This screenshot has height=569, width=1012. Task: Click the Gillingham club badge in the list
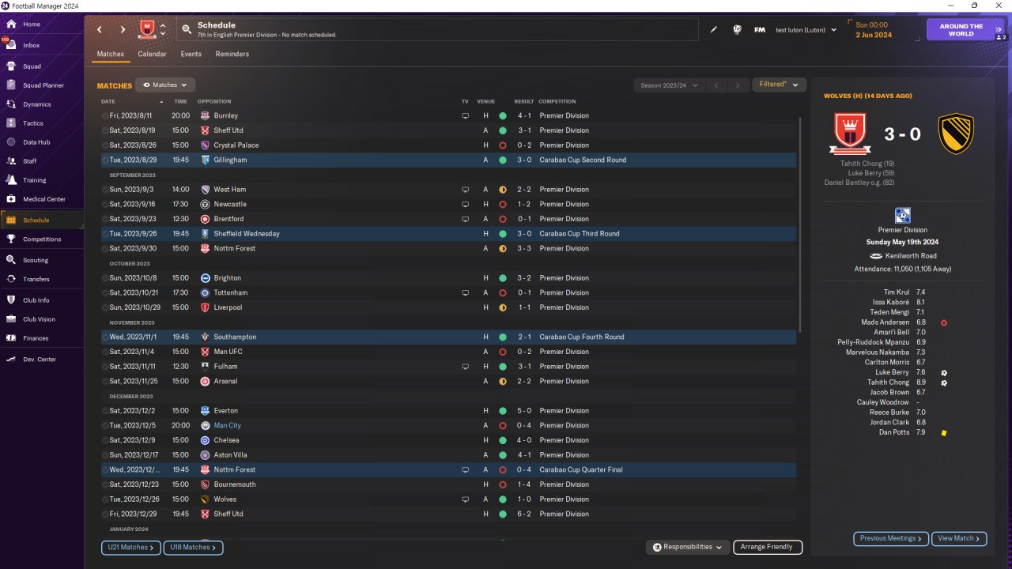tap(206, 160)
